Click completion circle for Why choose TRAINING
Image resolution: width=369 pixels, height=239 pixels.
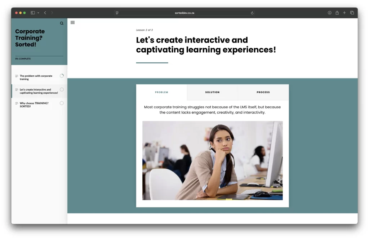click(x=62, y=103)
